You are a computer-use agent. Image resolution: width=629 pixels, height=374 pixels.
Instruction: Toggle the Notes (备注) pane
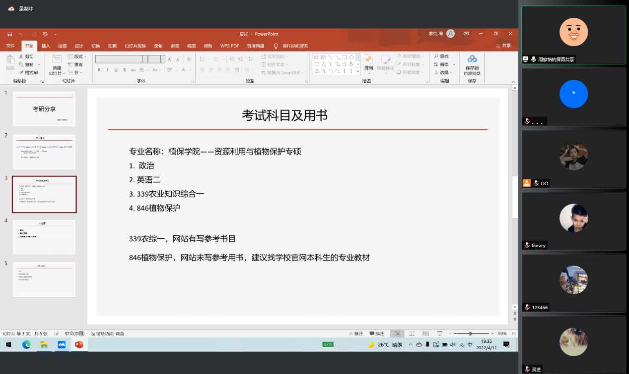pyautogui.click(x=355, y=333)
